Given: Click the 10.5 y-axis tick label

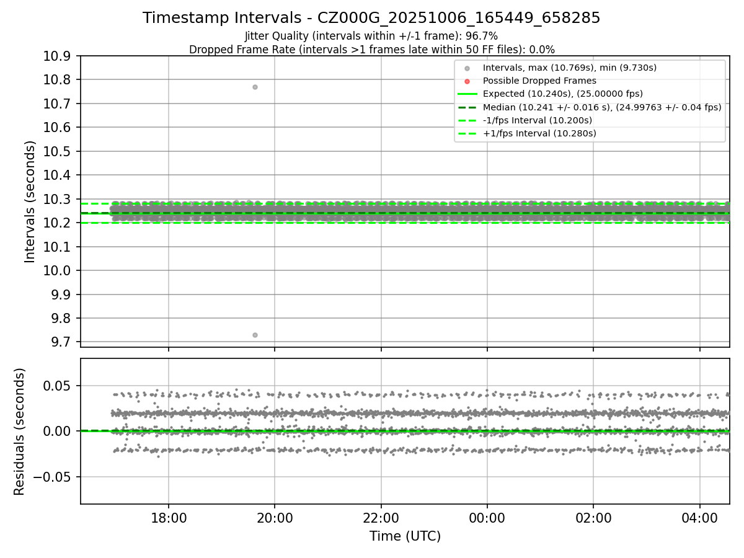Looking at the screenshot, I should coord(58,152).
